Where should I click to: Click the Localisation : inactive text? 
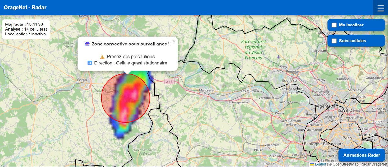[x=26, y=34]
